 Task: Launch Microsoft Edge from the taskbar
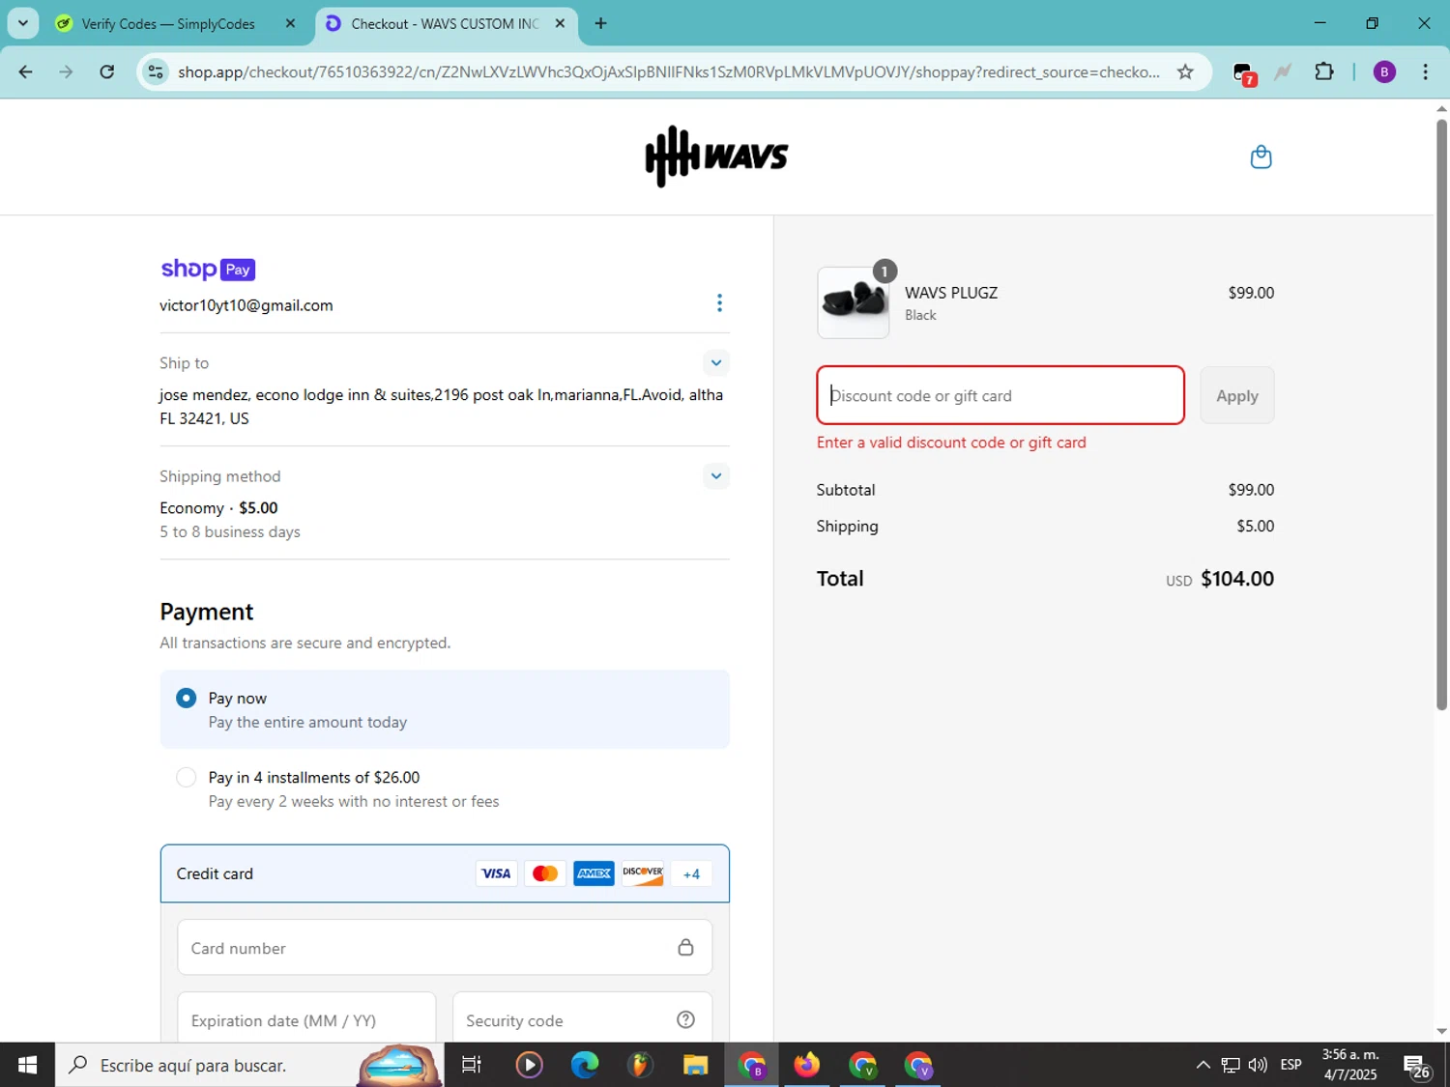coord(585,1065)
